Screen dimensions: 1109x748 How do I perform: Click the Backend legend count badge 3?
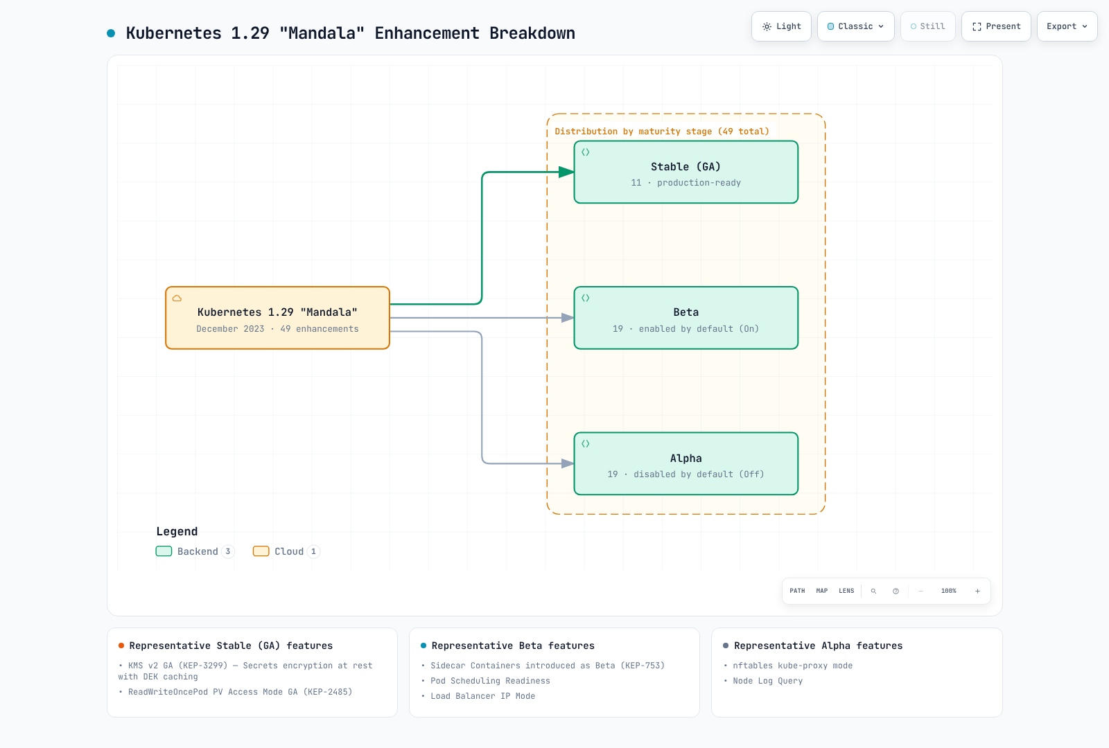point(228,551)
